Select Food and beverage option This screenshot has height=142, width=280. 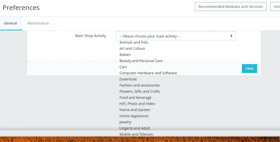pyautogui.click(x=136, y=98)
